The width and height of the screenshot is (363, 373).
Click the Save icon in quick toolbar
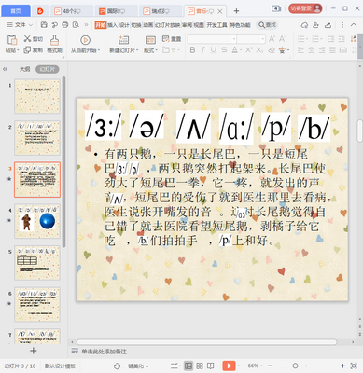tap(44, 25)
